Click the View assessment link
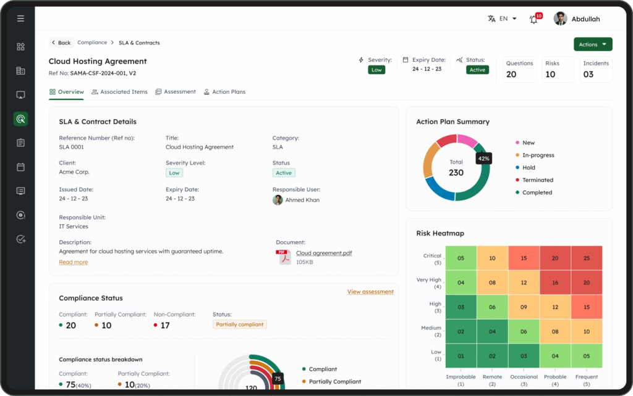Screen dimensions: 633x396 coord(370,292)
